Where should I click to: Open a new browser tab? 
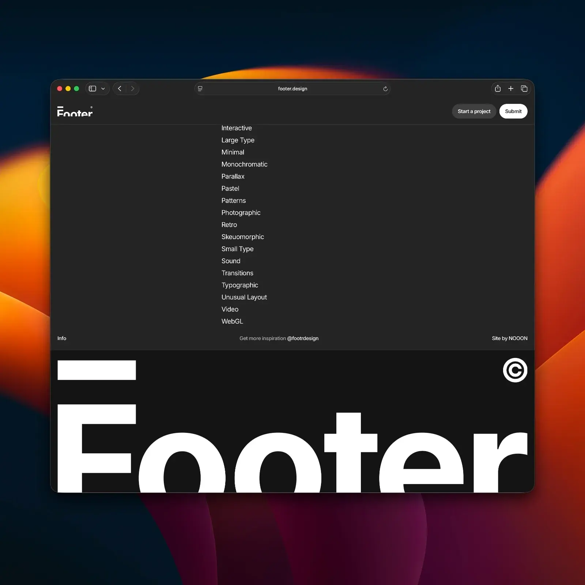511,88
